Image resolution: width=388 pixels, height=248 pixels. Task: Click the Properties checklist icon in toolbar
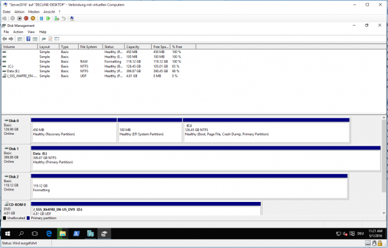tap(50, 39)
